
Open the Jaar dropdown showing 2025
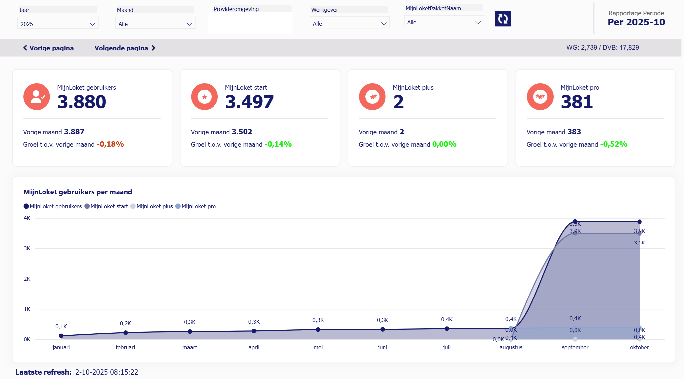tap(58, 24)
